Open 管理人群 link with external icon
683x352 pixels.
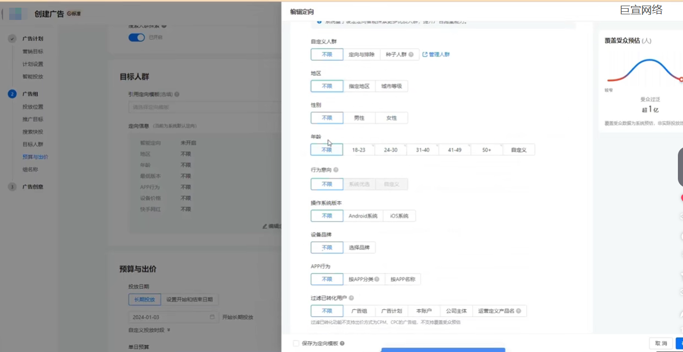436,55
